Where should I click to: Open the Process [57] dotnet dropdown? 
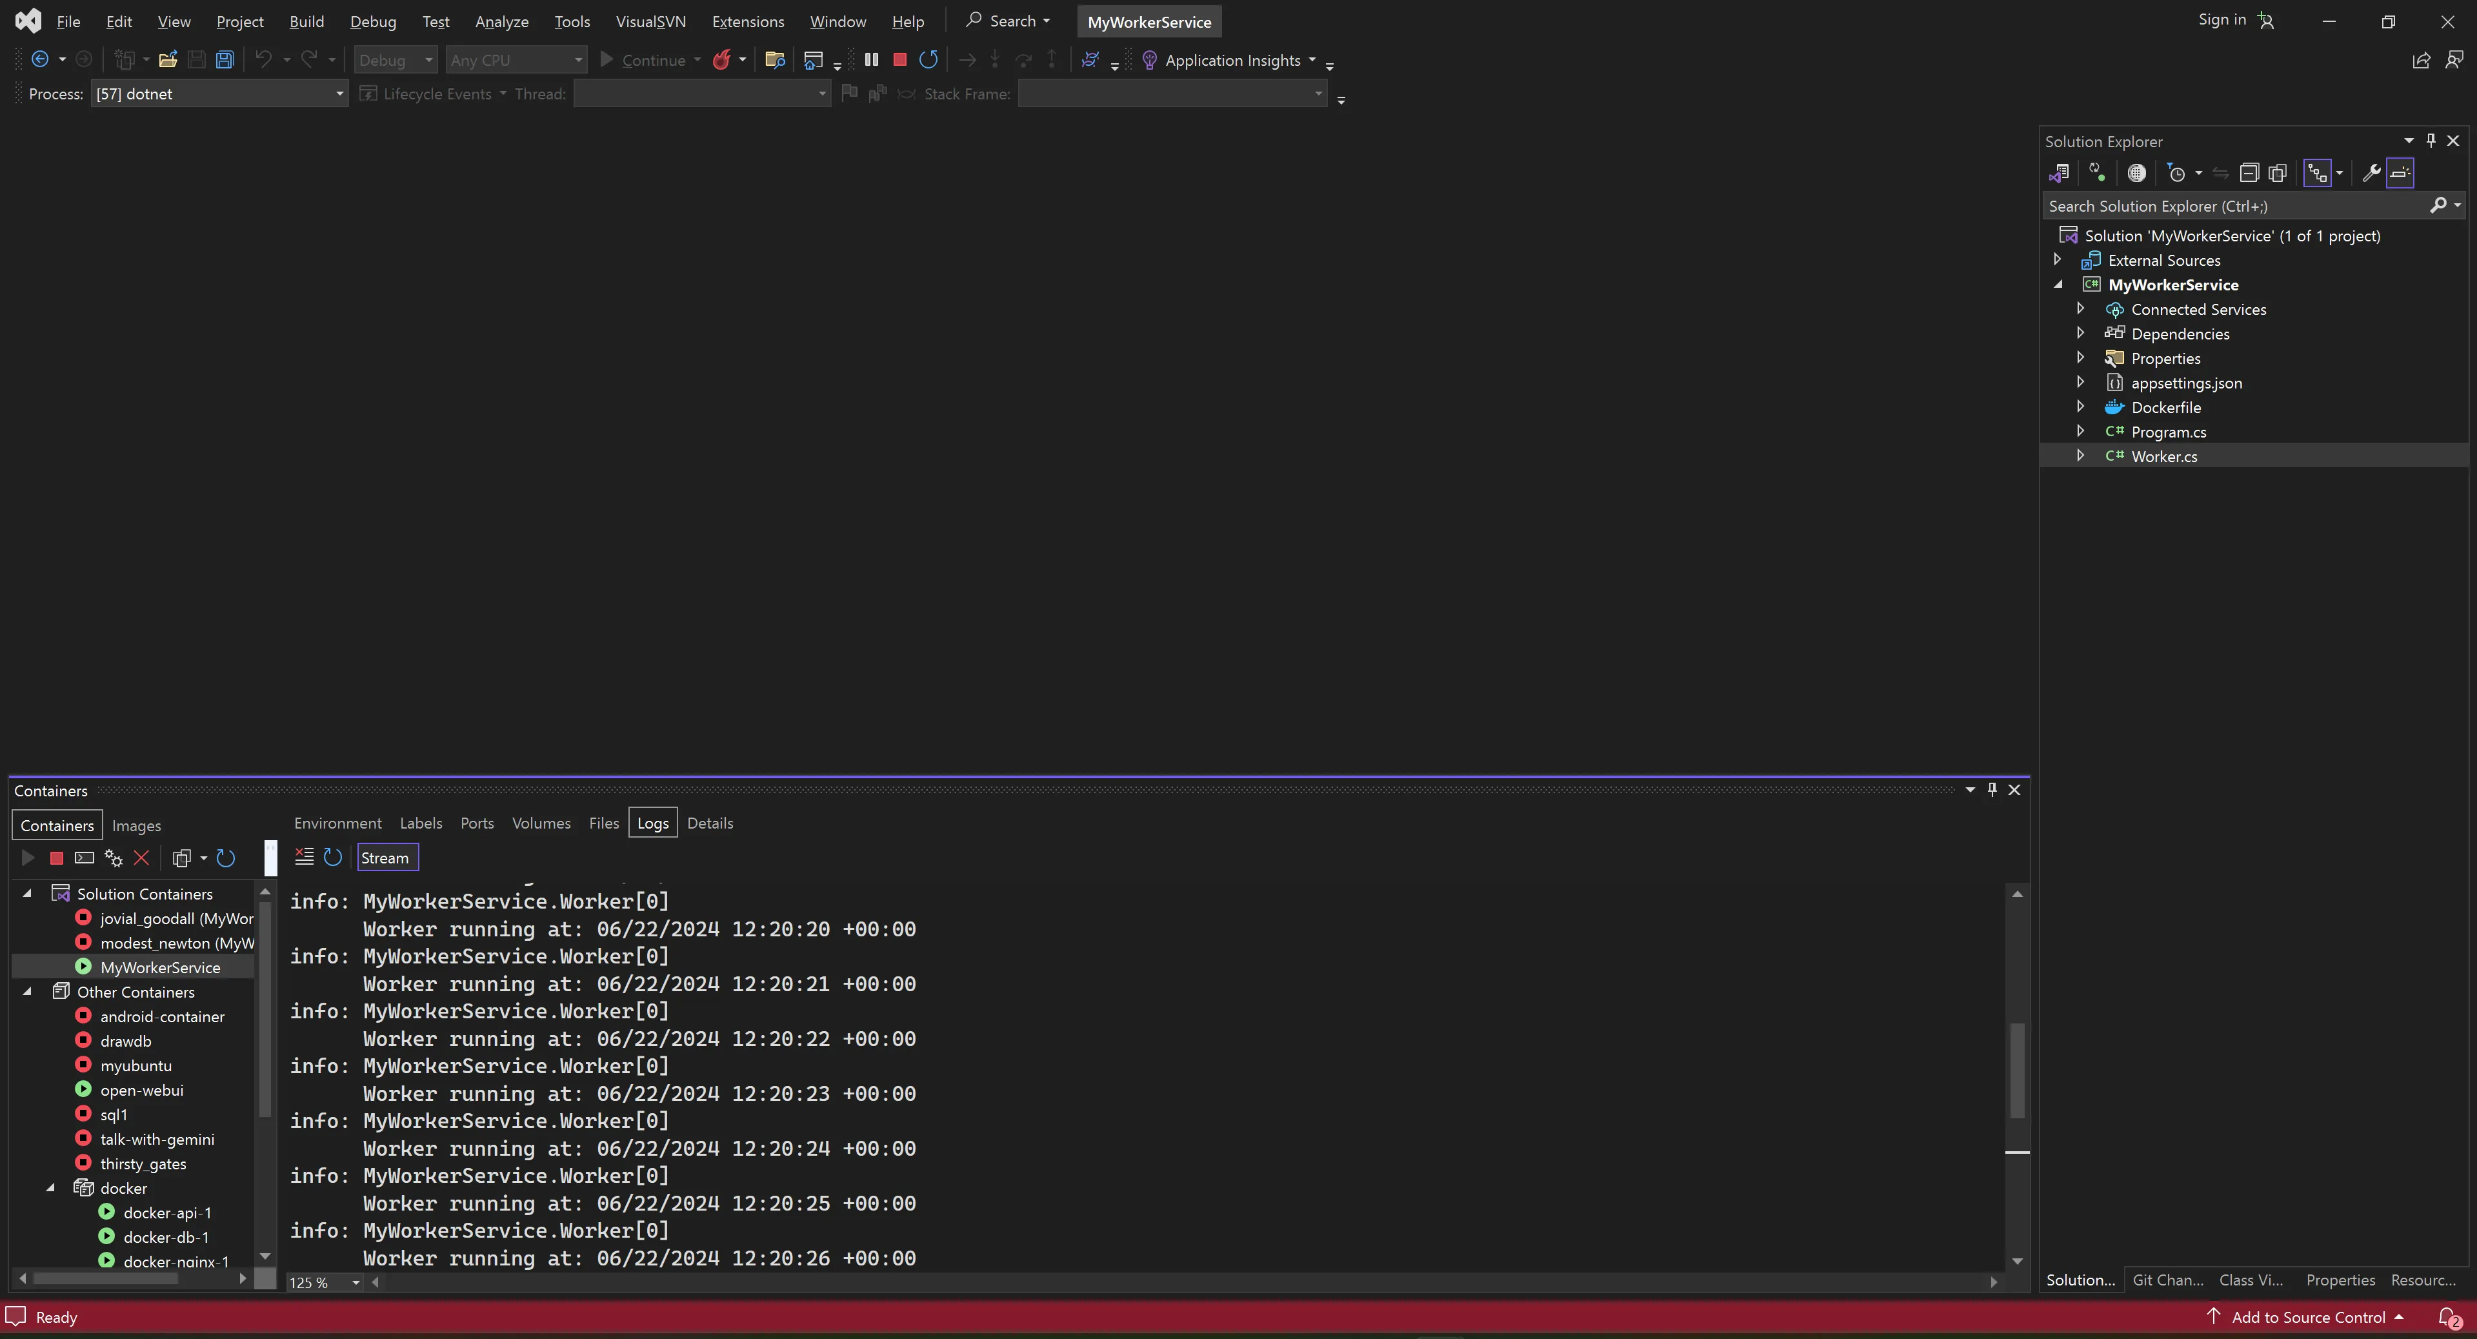[x=219, y=94]
